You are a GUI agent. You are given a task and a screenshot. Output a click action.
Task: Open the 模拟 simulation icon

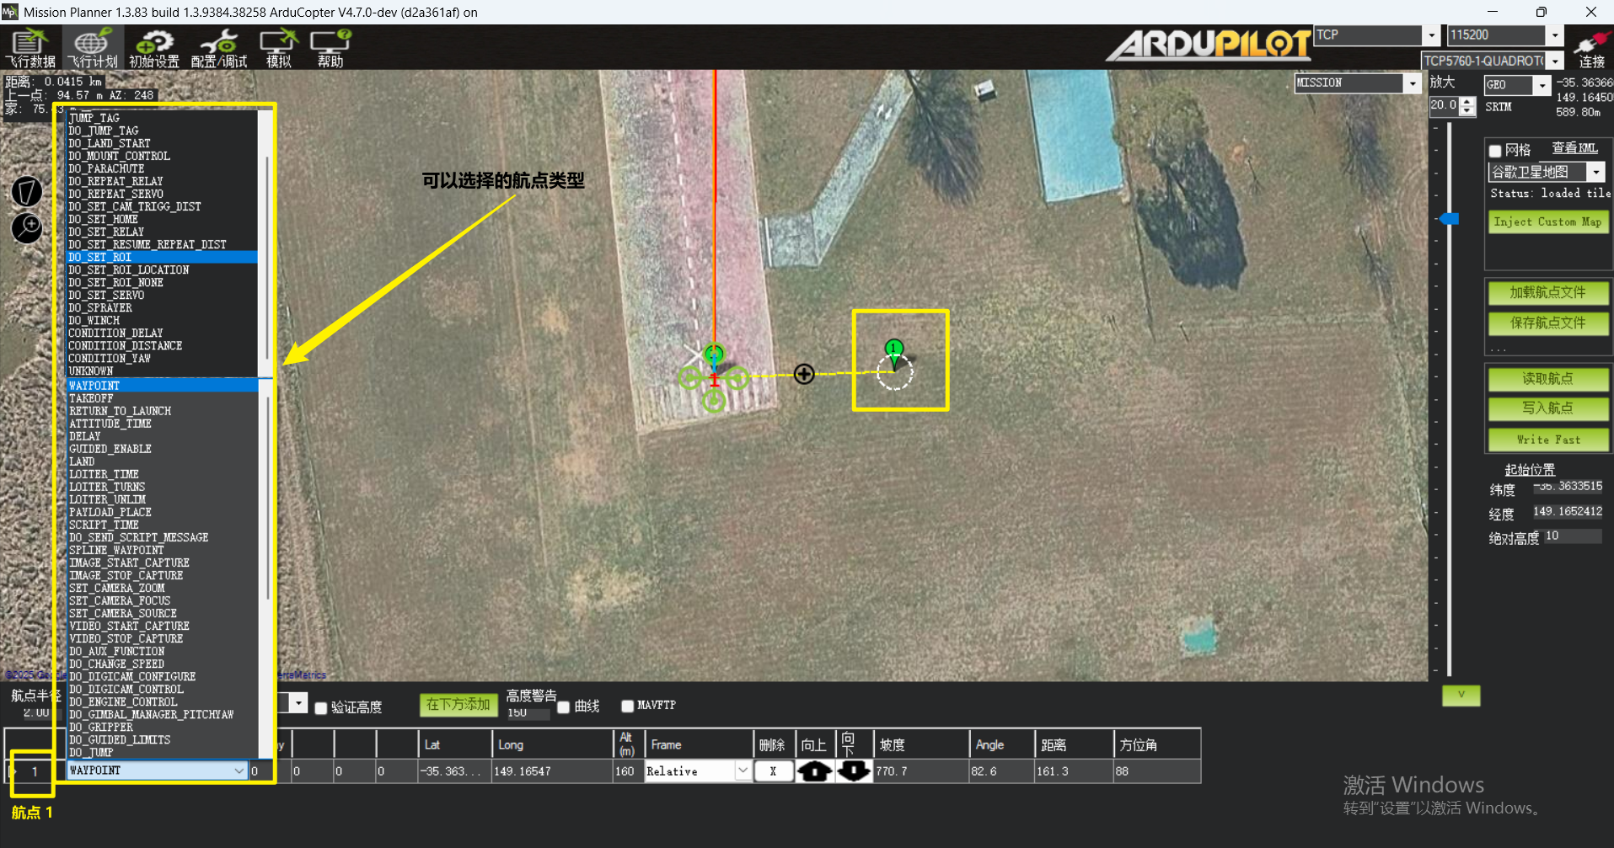click(278, 47)
